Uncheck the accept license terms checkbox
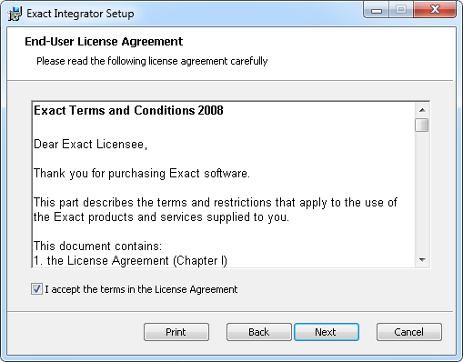This screenshot has width=463, height=362. tap(36, 289)
